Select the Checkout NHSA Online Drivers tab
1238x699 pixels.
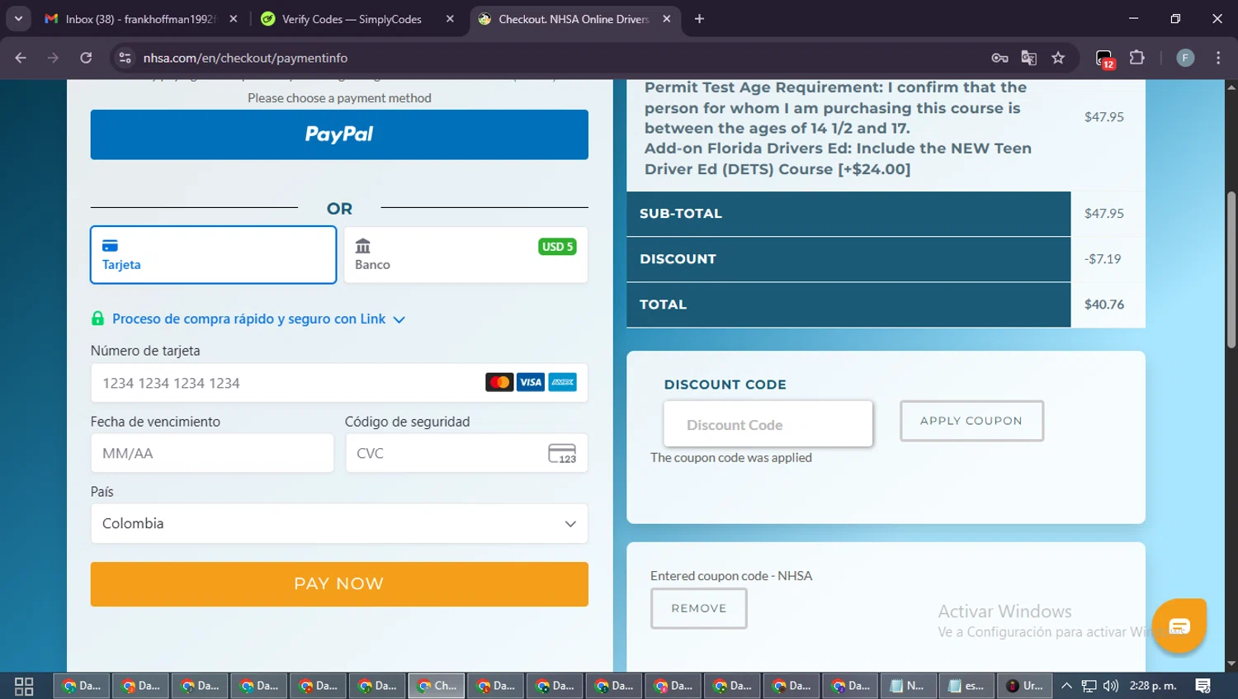coord(574,18)
